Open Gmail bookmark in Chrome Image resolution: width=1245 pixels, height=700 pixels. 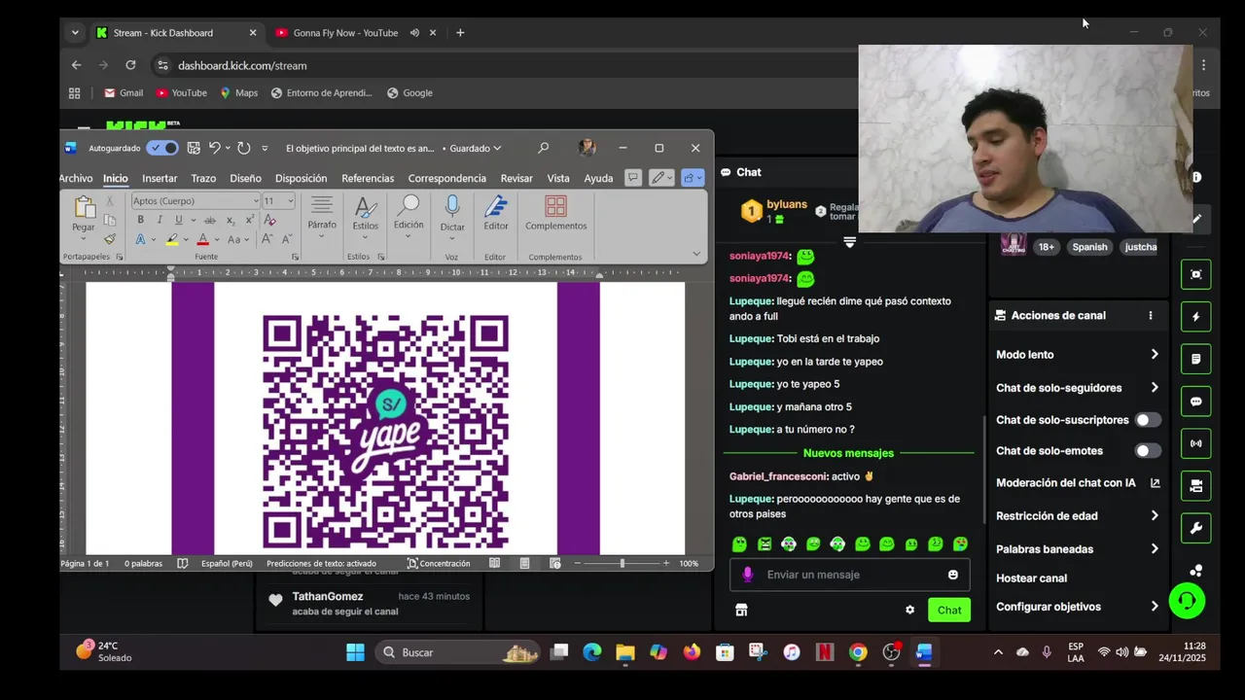pos(124,93)
